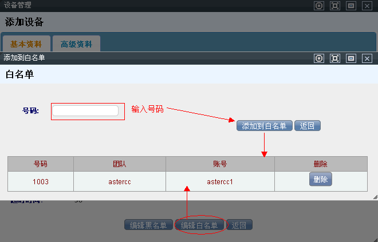The image size is (378, 242).
Task: Maximize the 添加到白名单 dialog with the corner-brackets icon
Action: [336, 58]
